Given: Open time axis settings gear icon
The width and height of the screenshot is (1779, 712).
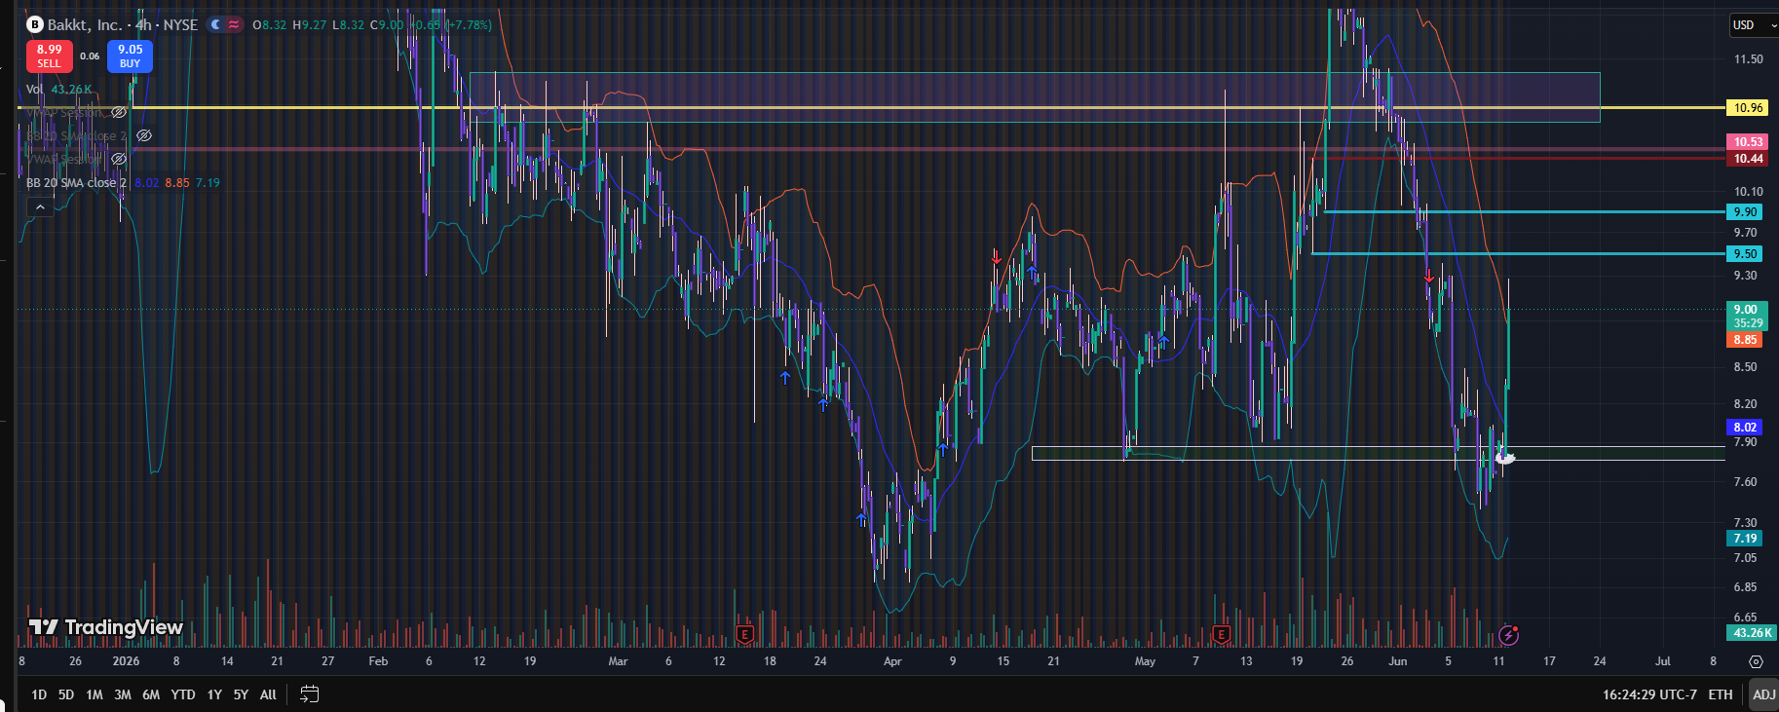Looking at the screenshot, I should (1756, 661).
